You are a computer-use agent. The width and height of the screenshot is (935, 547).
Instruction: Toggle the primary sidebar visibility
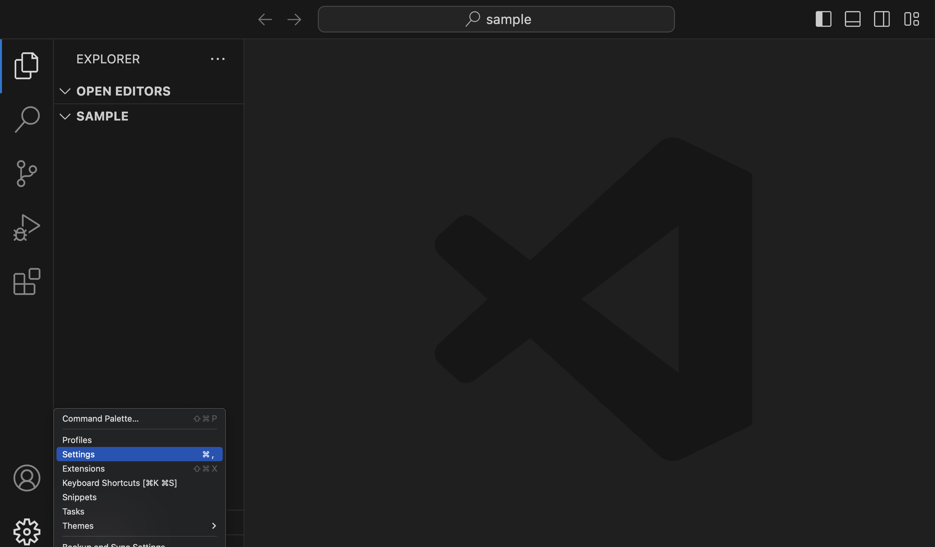click(823, 19)
